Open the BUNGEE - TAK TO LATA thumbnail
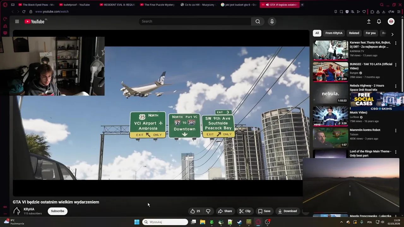404x227 pixels. click(x=330, y=72)
